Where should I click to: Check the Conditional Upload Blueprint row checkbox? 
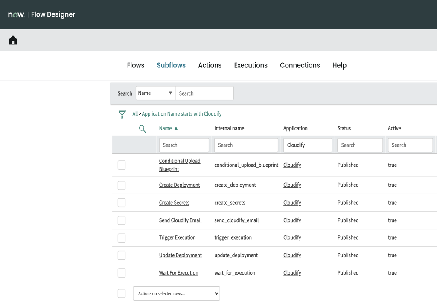pos(122,165)
